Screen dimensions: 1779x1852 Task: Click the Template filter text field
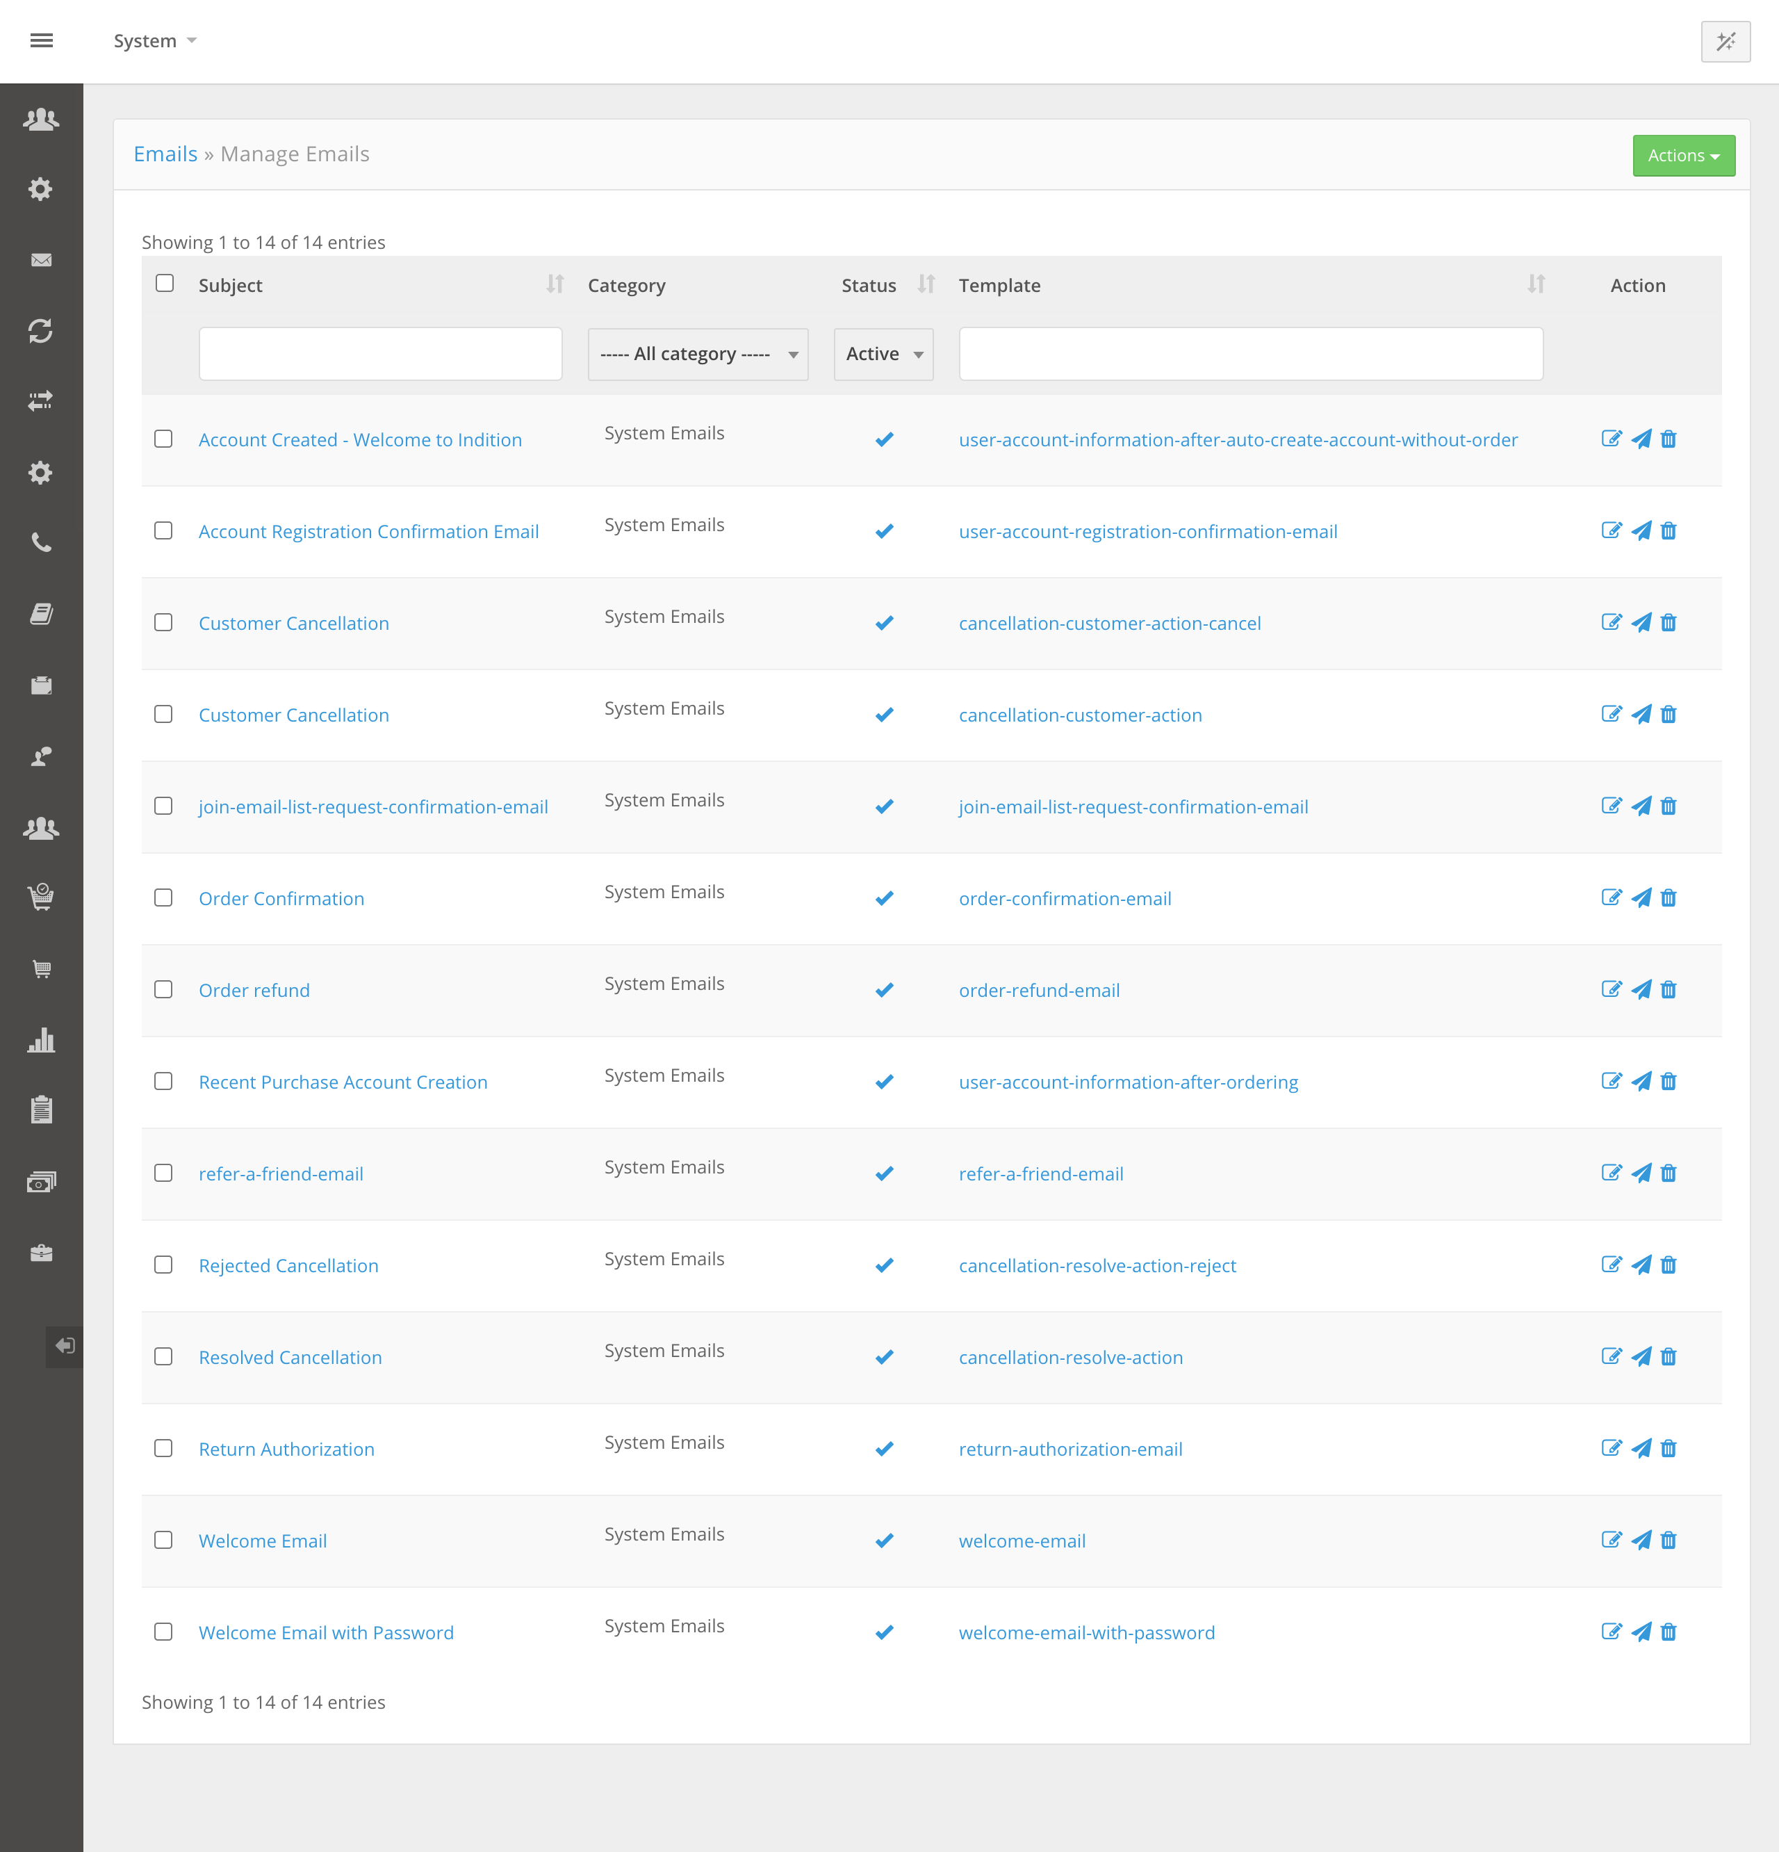[x=1250, y=355]
